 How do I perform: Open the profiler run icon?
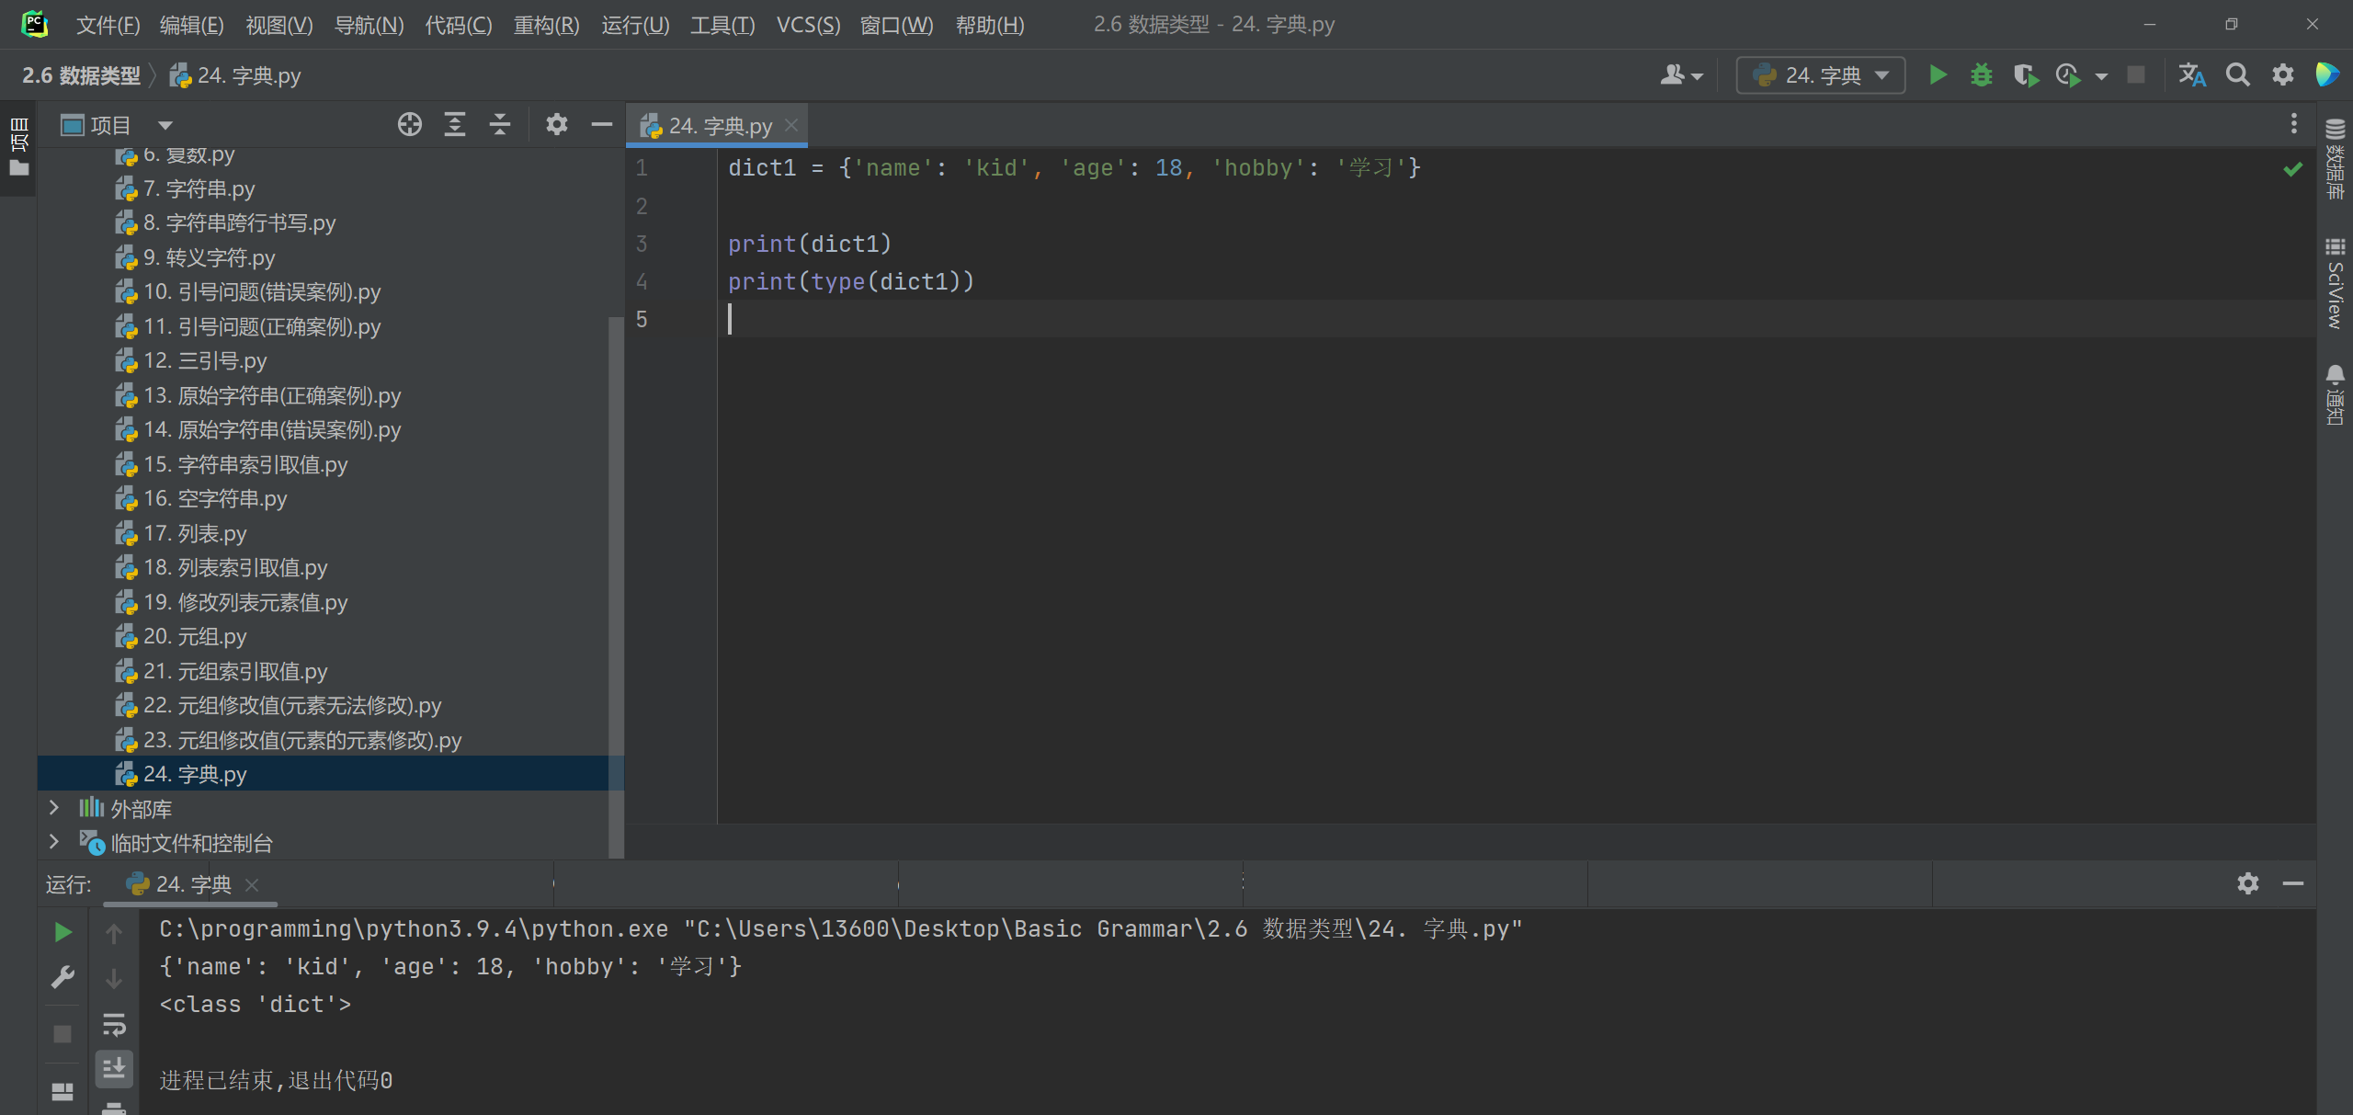2068,75
